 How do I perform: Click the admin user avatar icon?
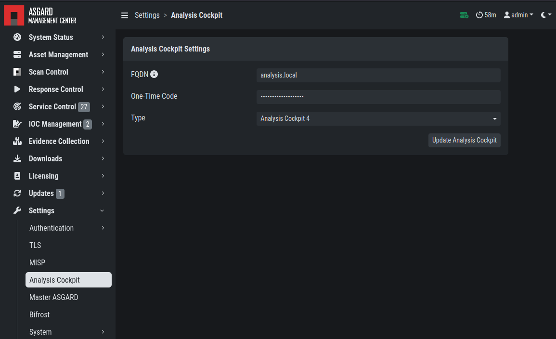pos(507,15)
